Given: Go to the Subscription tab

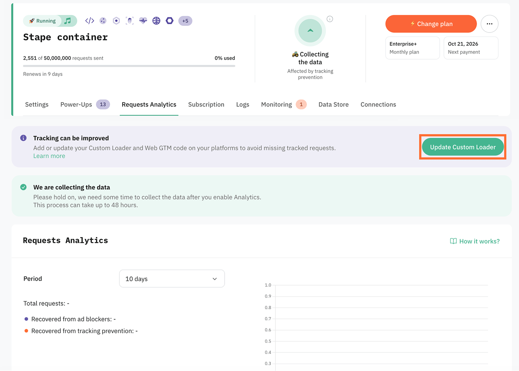Looking at the screenshot, I should 206,104.
